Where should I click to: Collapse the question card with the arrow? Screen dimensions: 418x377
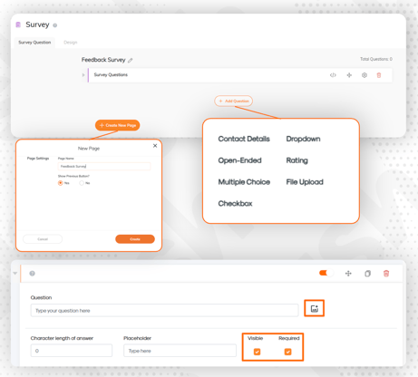[x=15, y=274]
